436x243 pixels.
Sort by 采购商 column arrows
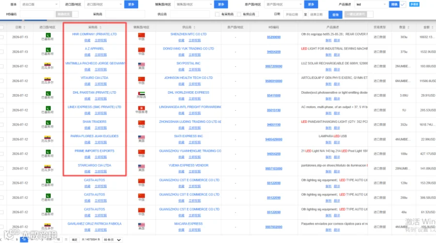(x=100, y=27)
